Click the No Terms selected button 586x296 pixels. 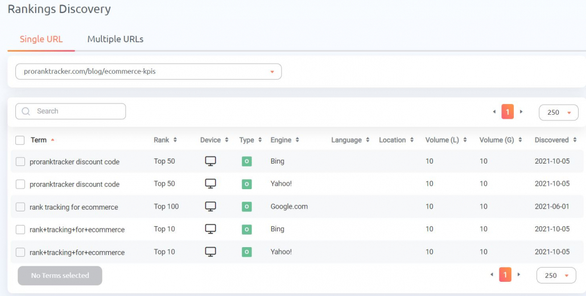60,276
